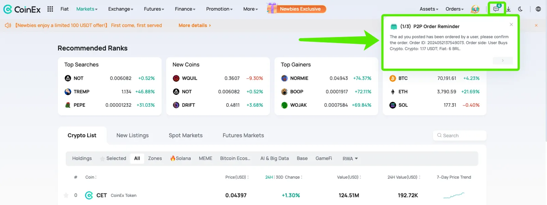Switch to the New Listings tab
This screenshot has height=205, width=547.
(133, 136)
